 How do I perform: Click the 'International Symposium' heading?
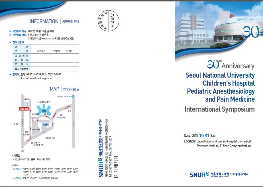tap(220, 109)
